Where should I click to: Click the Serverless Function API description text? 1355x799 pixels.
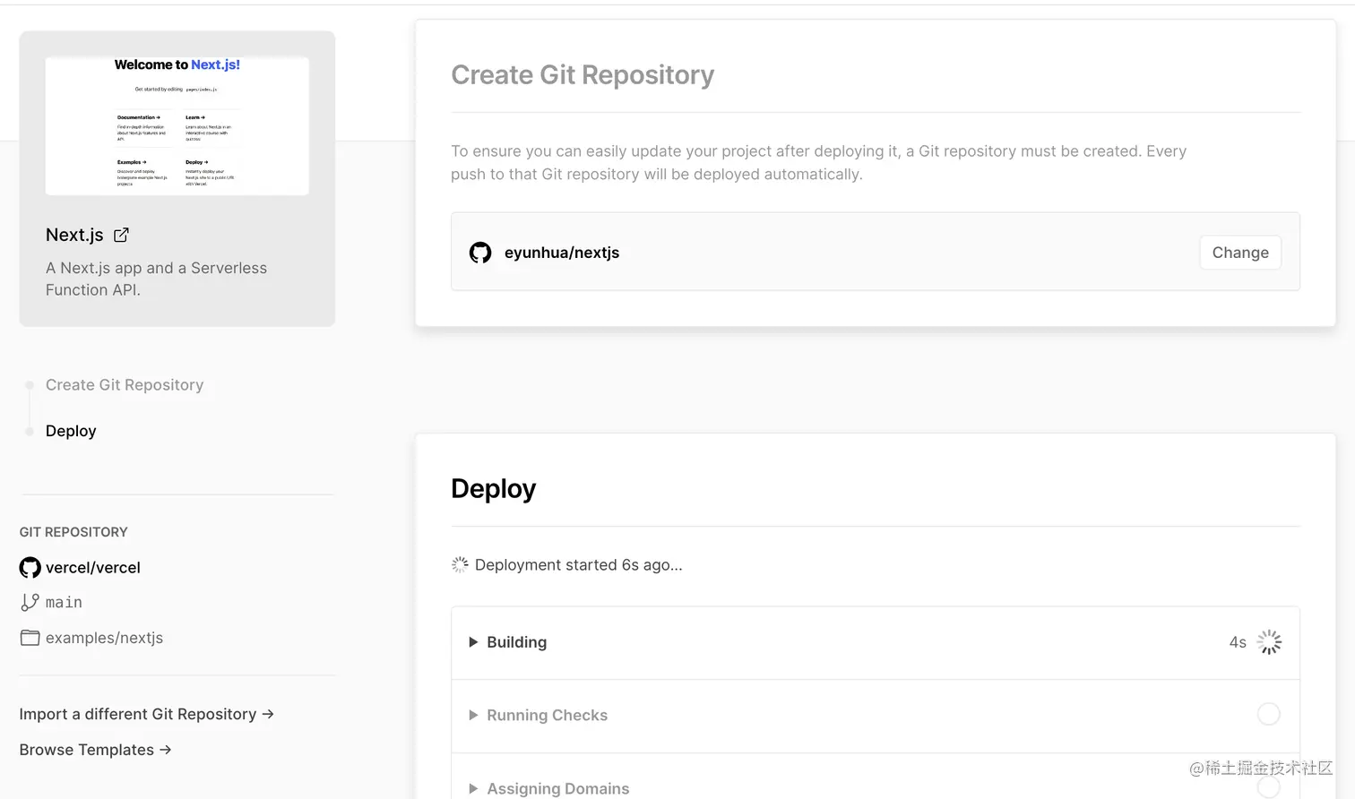click(156, 279)
